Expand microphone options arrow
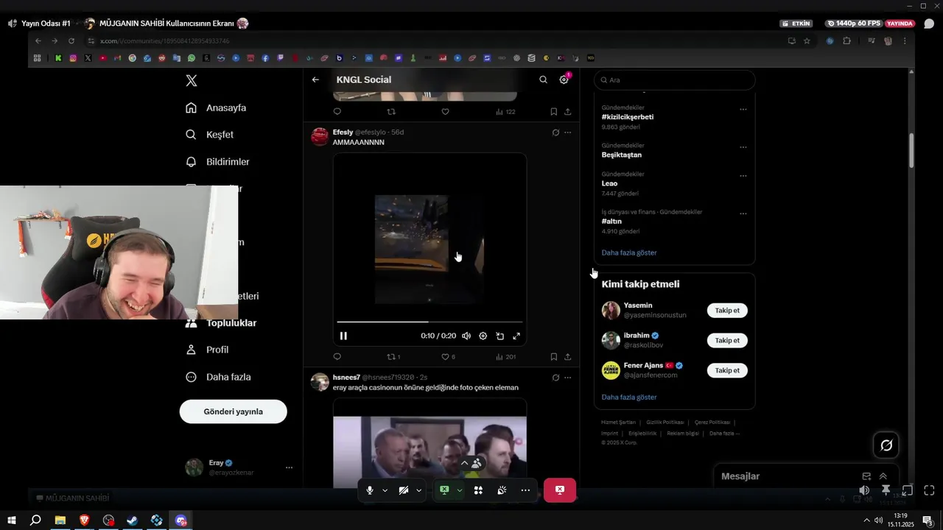 pos(385,490)
